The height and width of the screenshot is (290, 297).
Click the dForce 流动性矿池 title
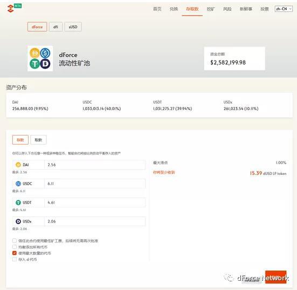click(x=74, y=59)
